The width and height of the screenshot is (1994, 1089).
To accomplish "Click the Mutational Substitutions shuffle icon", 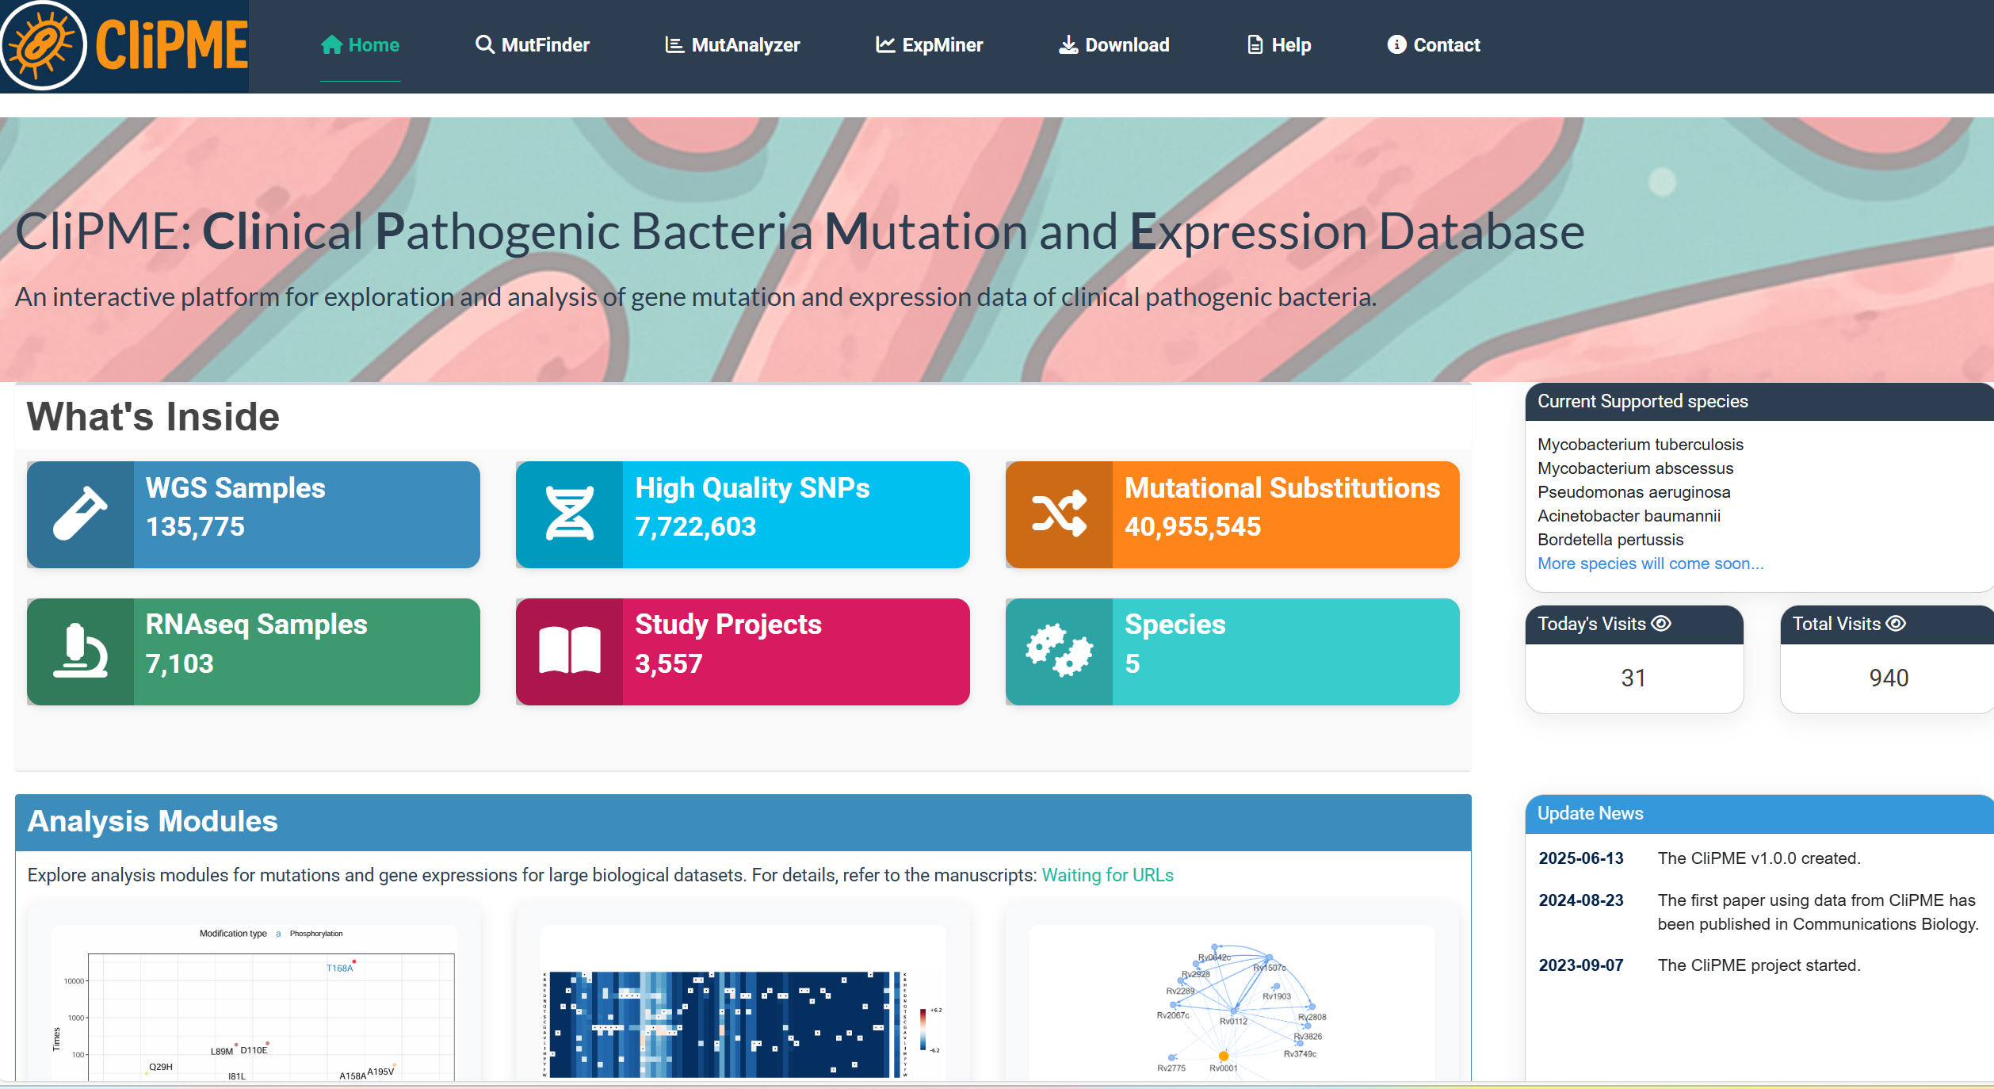I will 1059,514.
